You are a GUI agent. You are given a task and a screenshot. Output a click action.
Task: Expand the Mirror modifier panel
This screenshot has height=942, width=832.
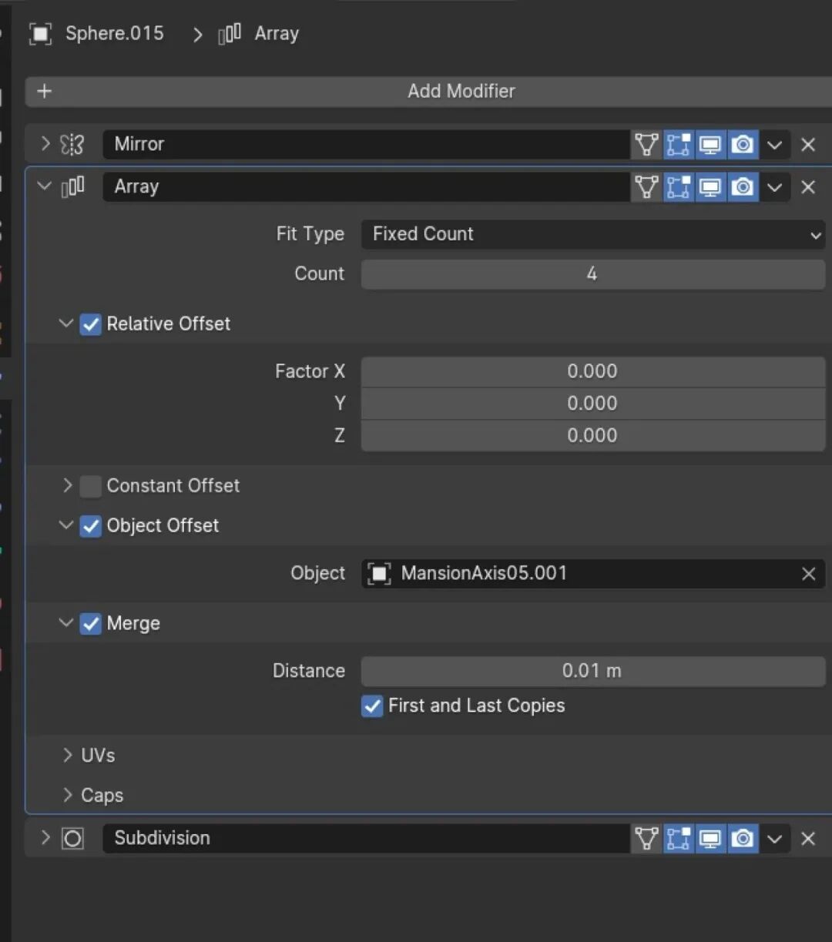point(45,144)
